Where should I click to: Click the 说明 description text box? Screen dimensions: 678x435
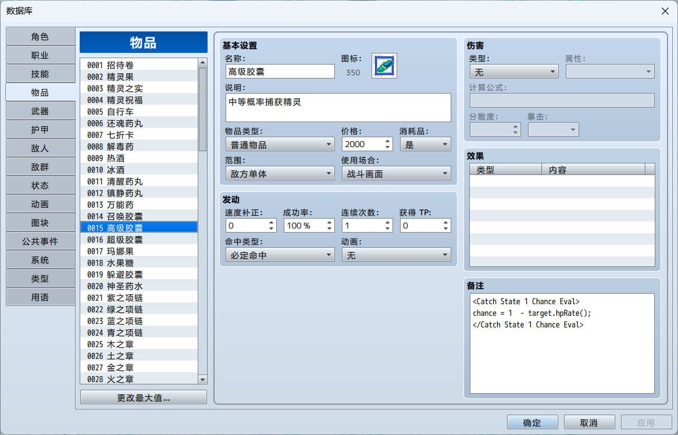coord(338,108)
